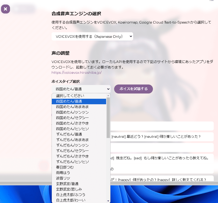The height and width of the screenshot is (203, 218).
Task: Click the text field containing 残念だね。
Action: [x=162, y=163]
